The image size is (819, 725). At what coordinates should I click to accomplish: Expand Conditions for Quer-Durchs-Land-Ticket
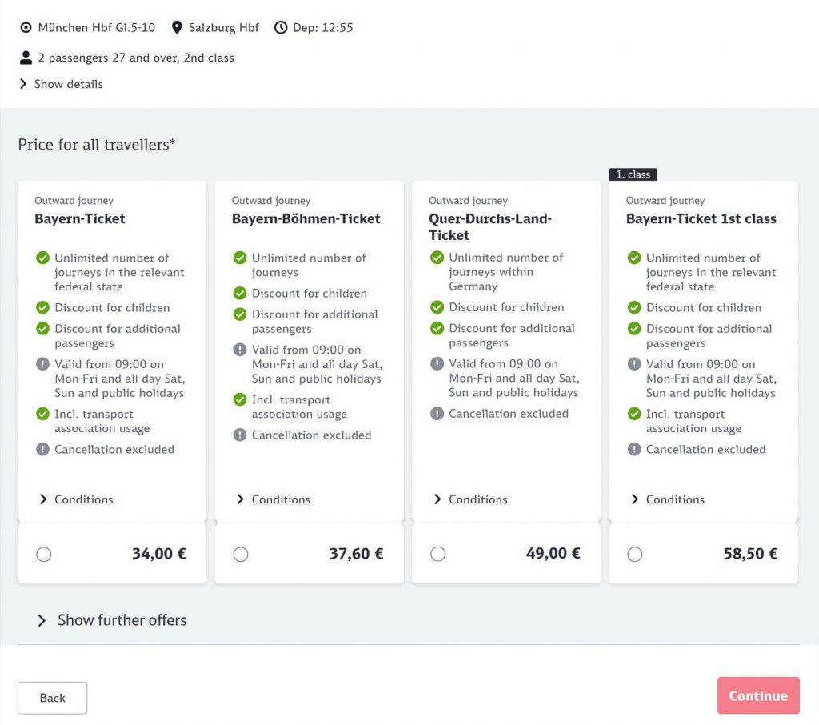point(470,499)
